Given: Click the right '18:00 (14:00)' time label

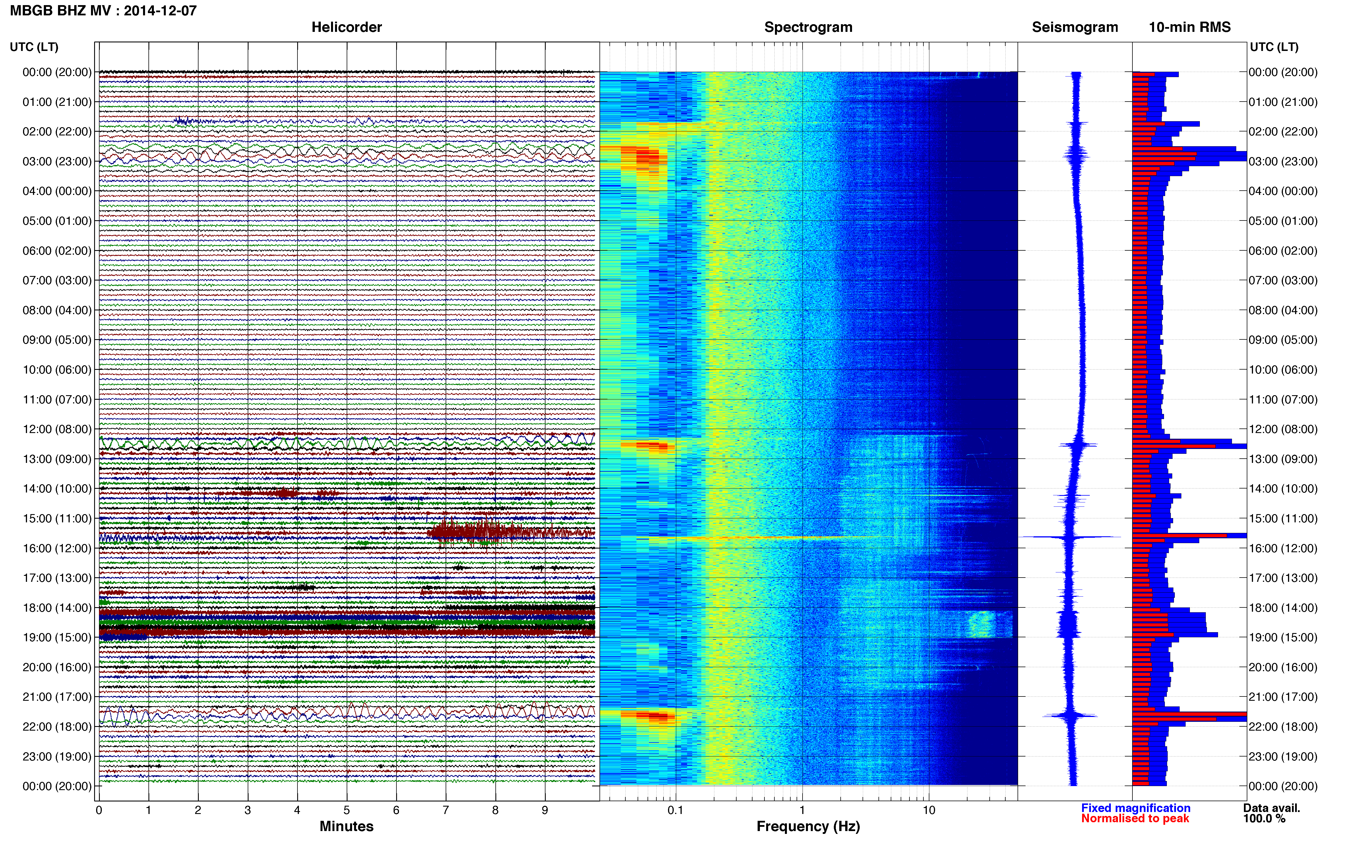Looking at the screenshot, I should [x=1283, y=608].
